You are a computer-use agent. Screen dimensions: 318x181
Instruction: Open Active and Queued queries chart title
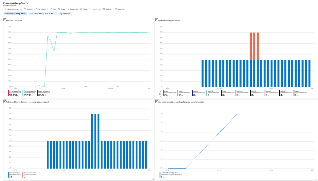point(27,102)
